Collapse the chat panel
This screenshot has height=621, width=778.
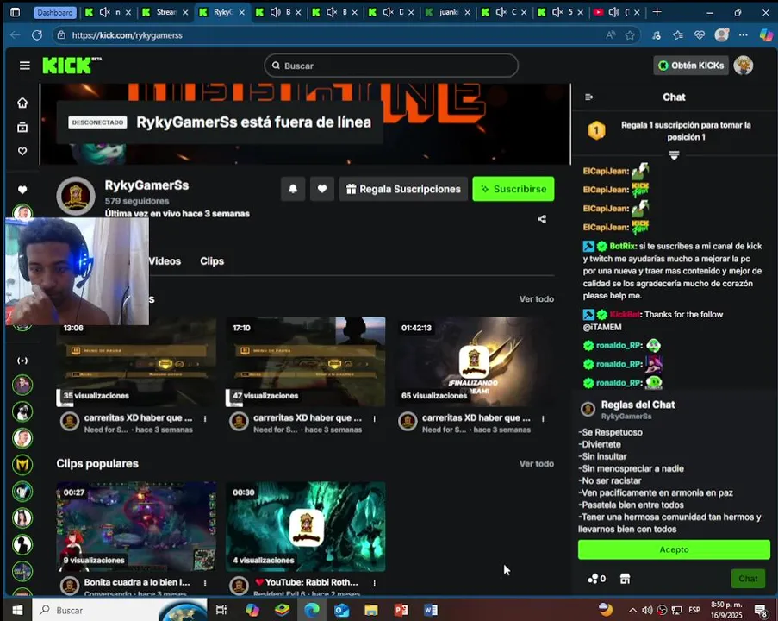point(589,97)
